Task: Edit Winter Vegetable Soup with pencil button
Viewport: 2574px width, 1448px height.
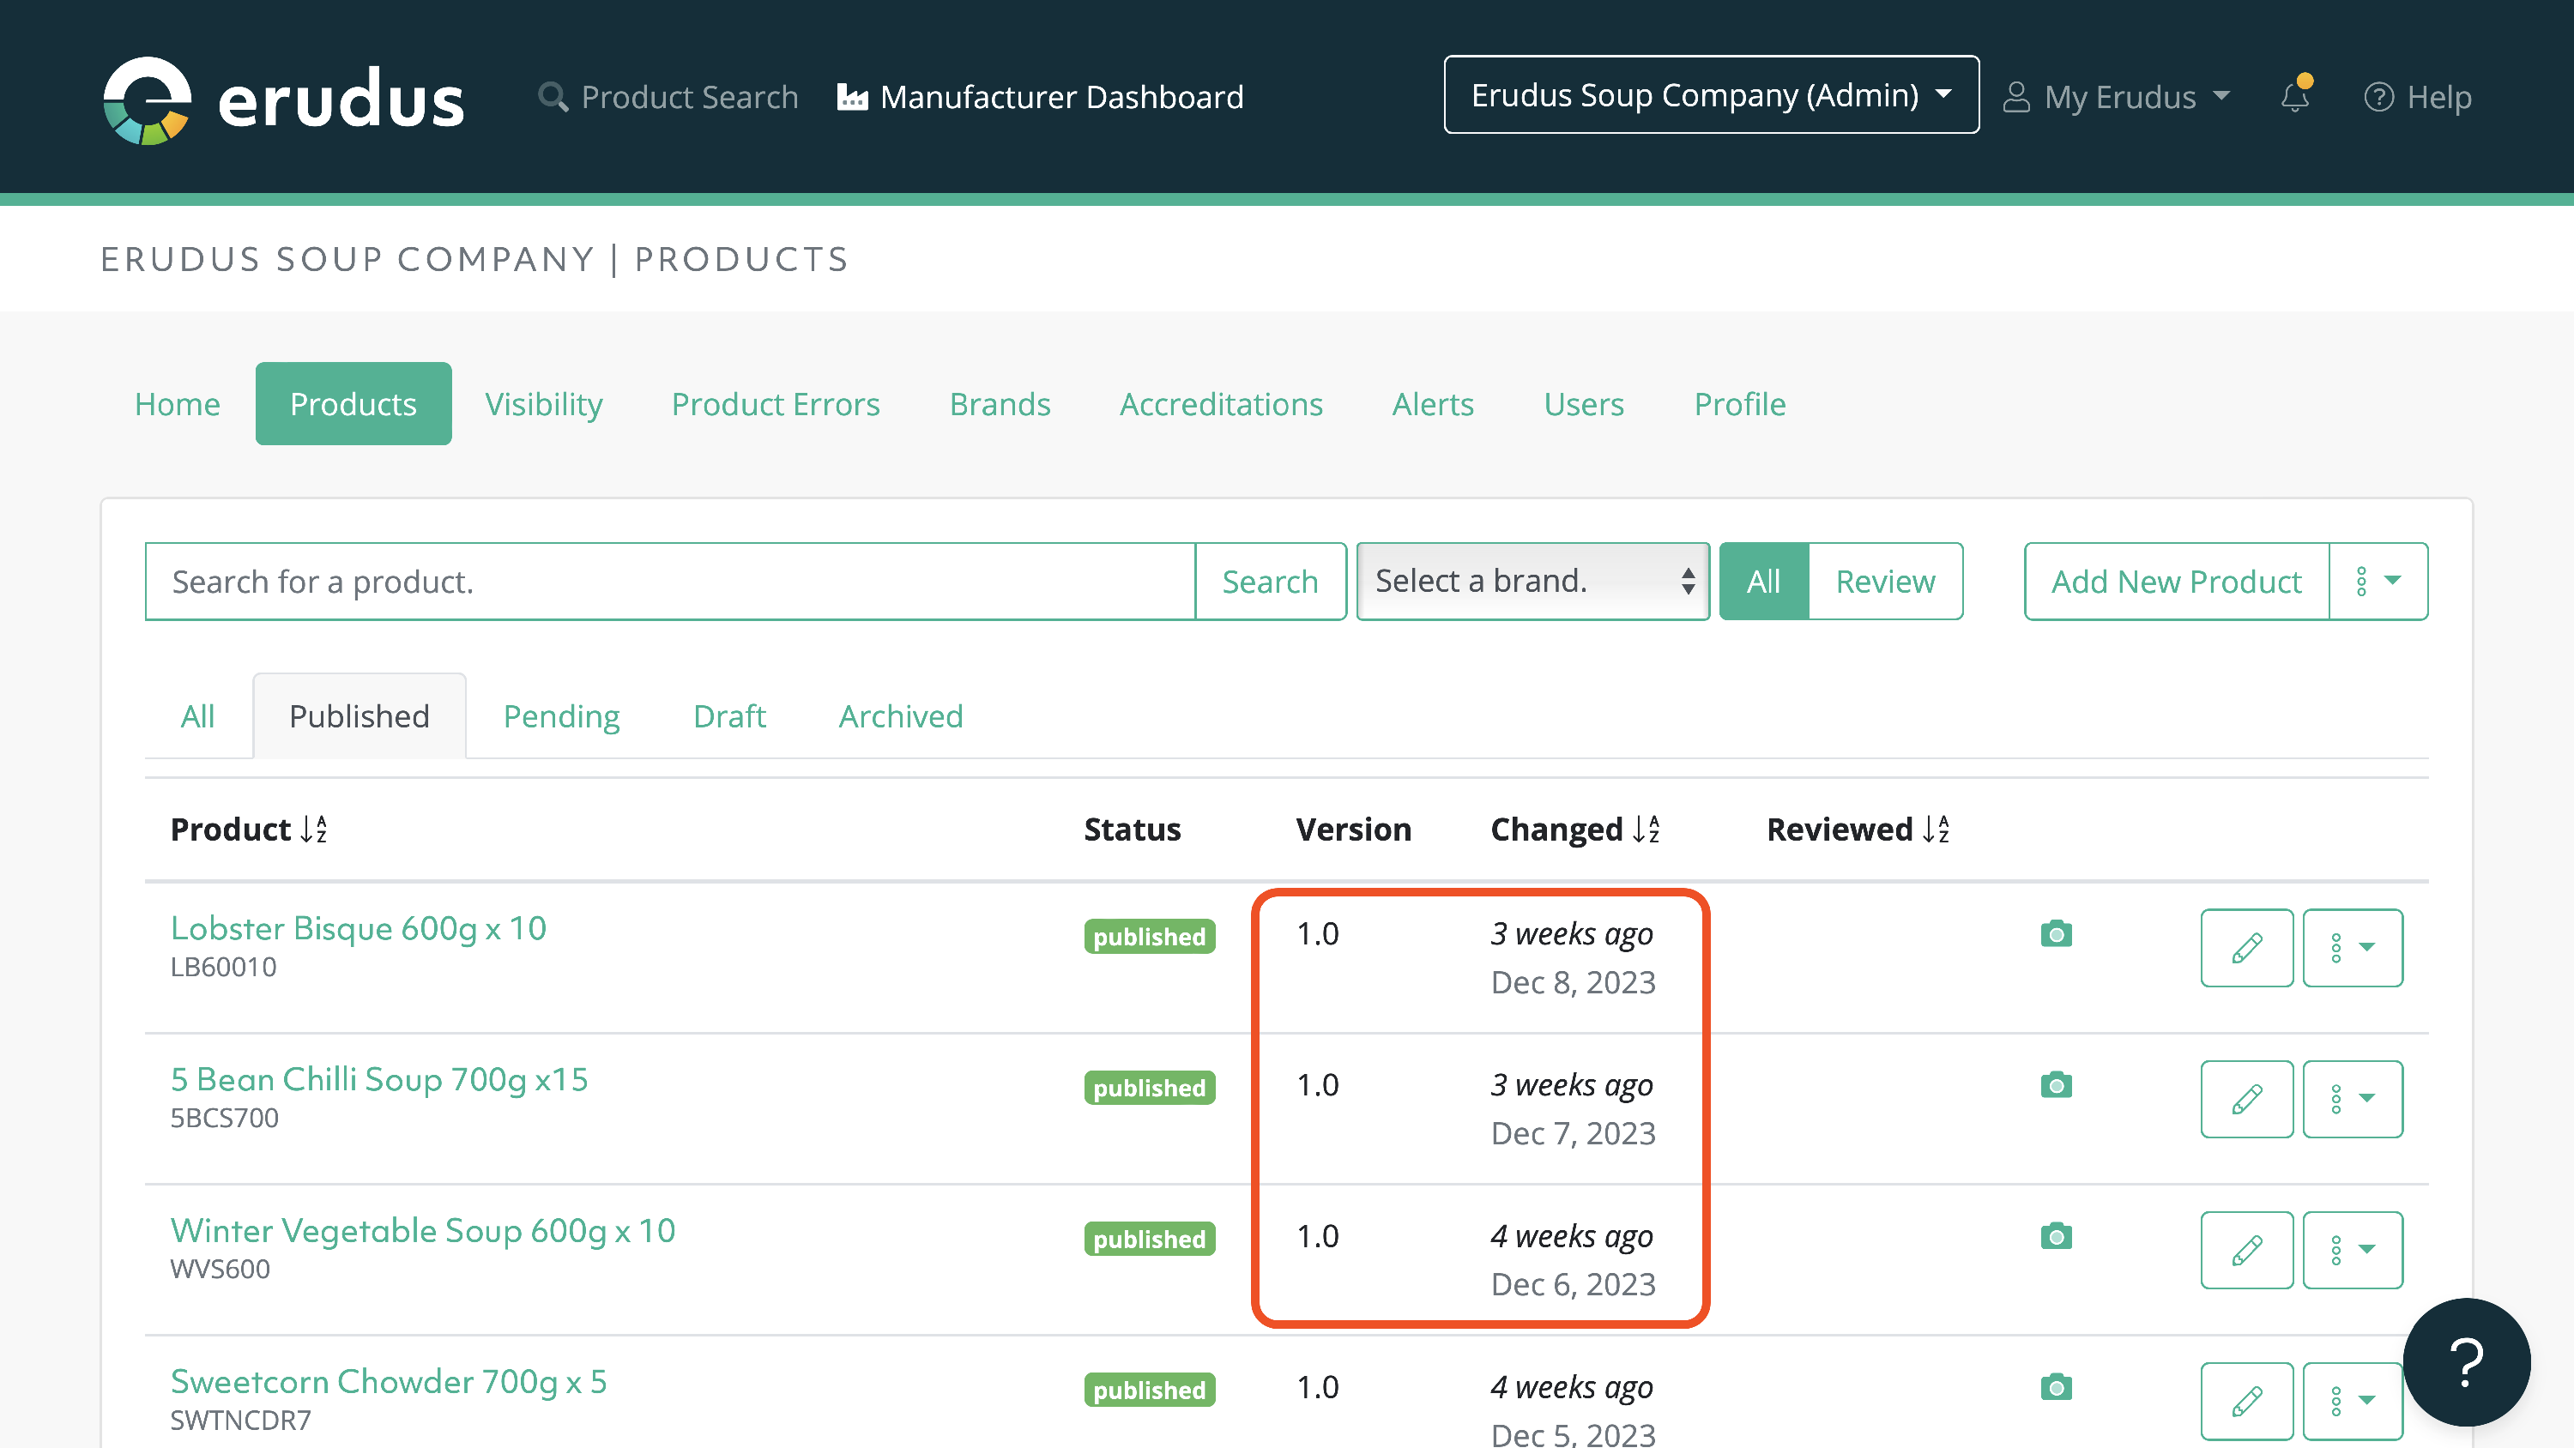Action: [2247, 1250]
